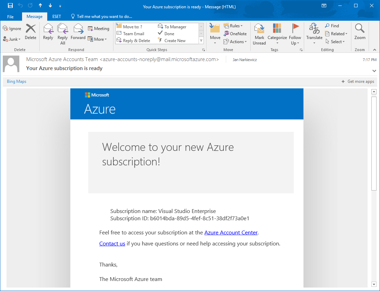
Task: Open the File menu
Action: pyautogui.click(x=10, y=16)
